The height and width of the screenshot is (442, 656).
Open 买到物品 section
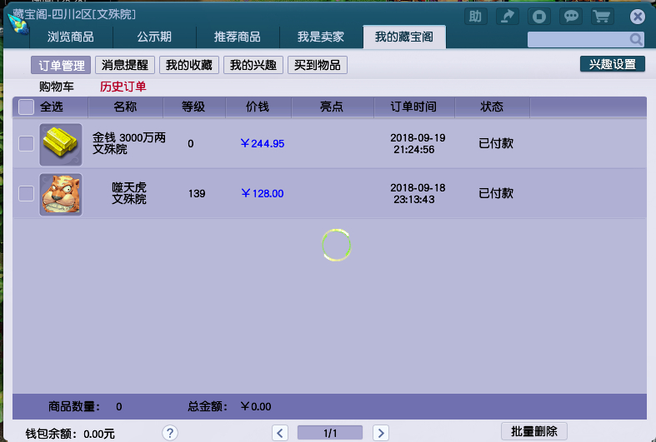pos(318,65)
